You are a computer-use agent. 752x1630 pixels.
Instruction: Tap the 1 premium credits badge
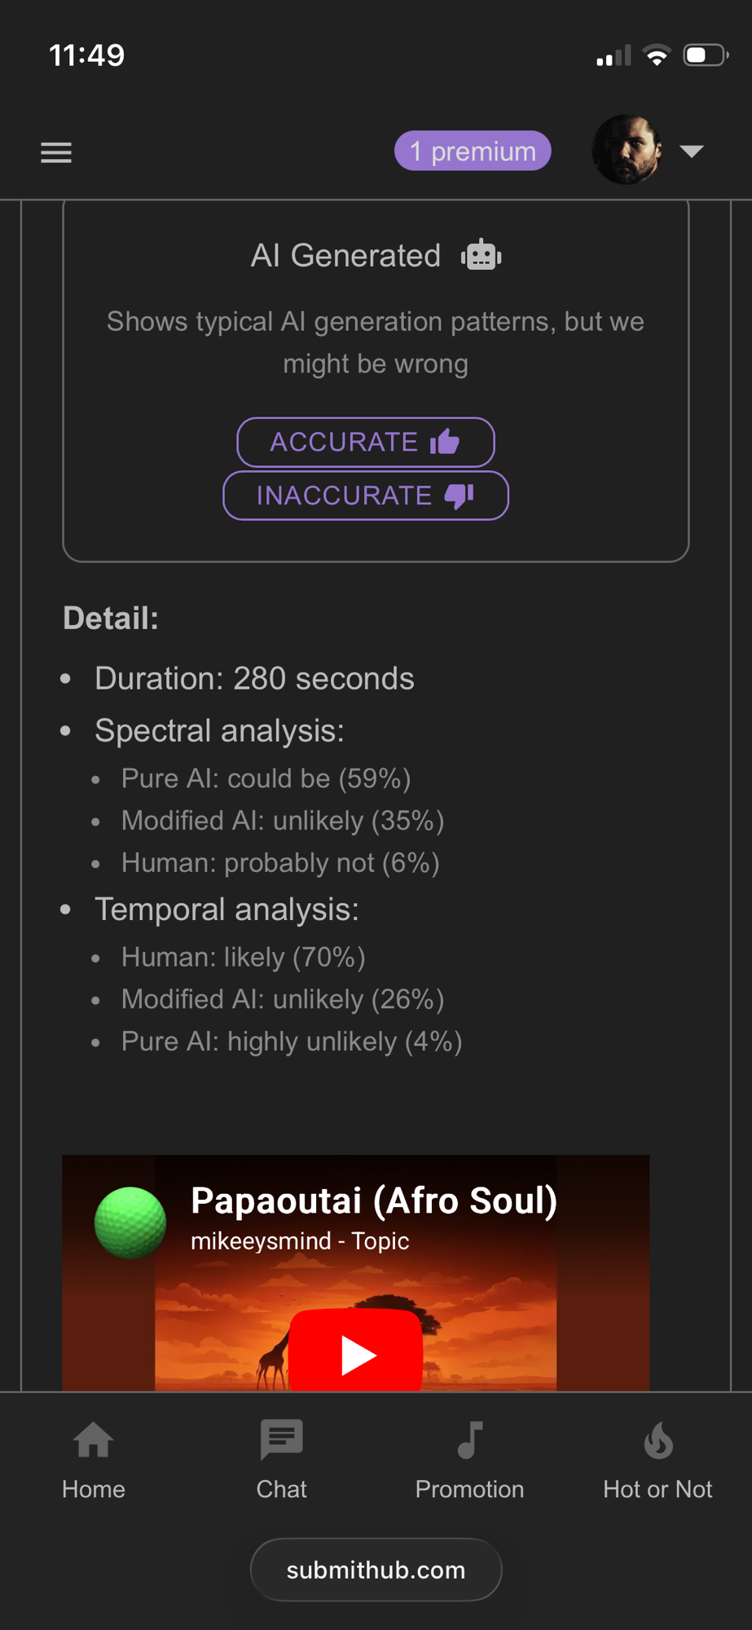473,152
